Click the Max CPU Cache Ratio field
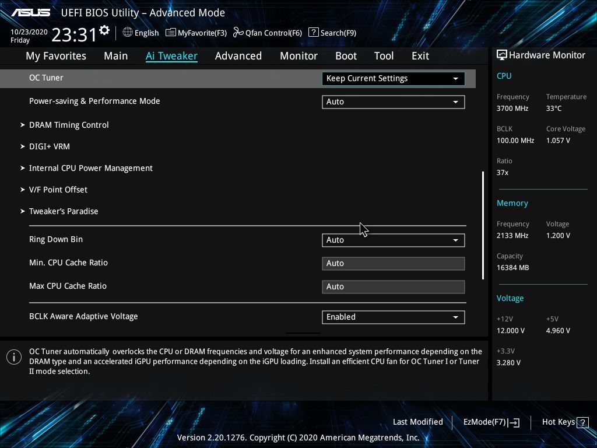 point(394,287)
